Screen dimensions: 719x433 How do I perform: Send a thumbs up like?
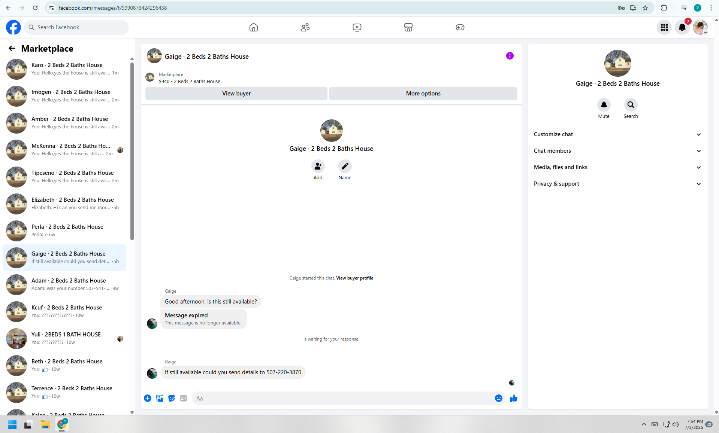[x=514, y=398]
